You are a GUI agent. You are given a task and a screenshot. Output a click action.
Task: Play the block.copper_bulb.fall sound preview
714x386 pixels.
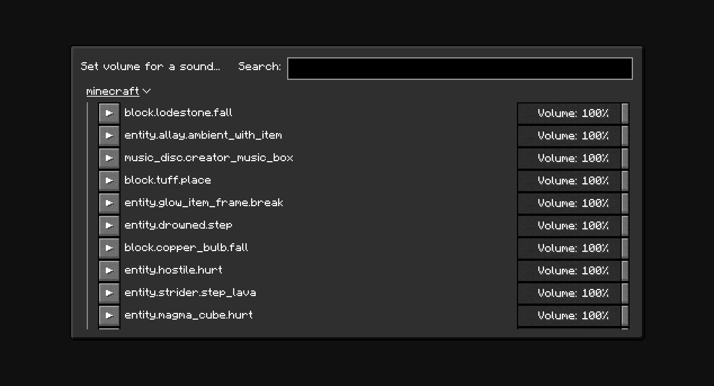pyautogui.click(x=109, y=248)
